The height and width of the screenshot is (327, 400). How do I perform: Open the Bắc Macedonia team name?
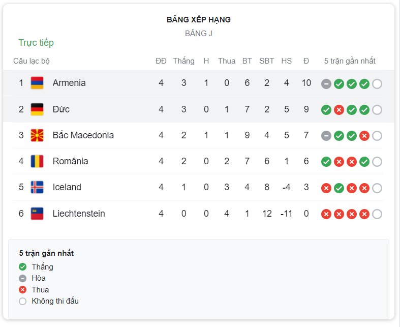point(83,135)
